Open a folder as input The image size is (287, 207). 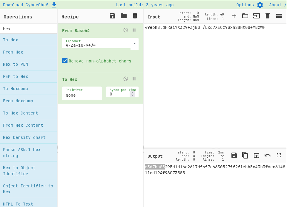pyautogui.click(x=245, y=16)
